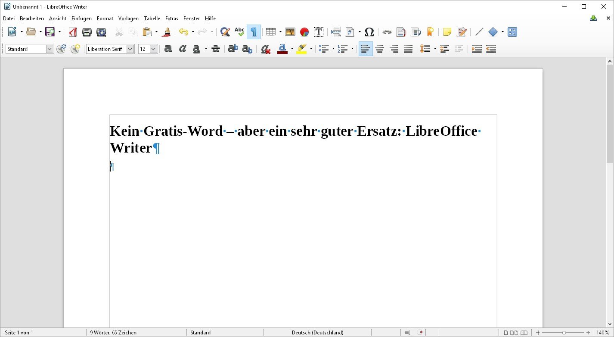Insert an image from the toolbar

290,32
